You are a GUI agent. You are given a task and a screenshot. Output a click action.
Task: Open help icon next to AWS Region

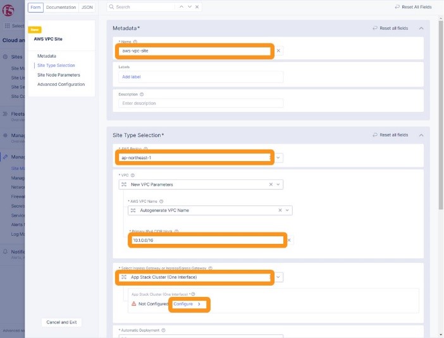(x=145, y=148)
